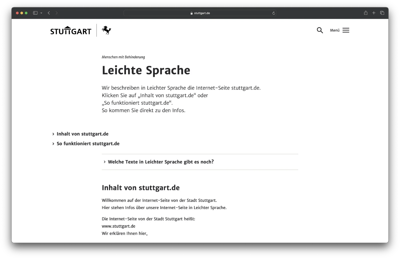Screen dimensions: 400x258
Task: Click 'Willkommen auf der Internet-Seite' sentence
Action: point(159,200)
